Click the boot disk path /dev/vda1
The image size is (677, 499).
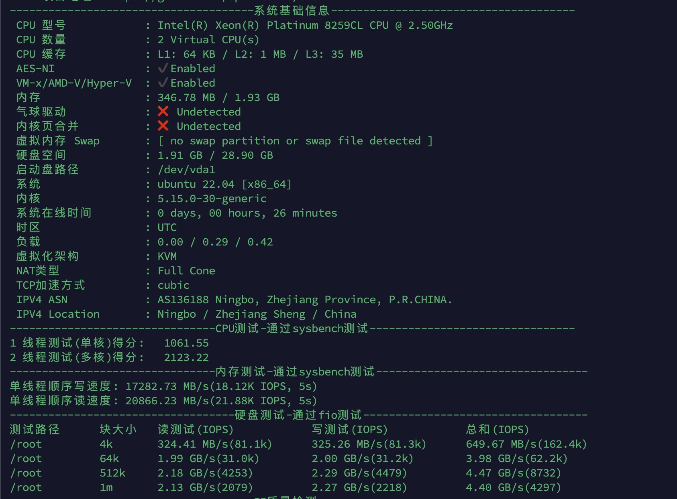186,170
